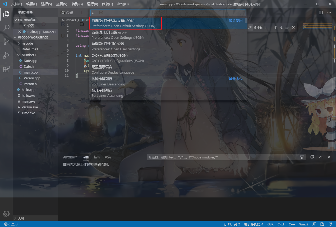Collapse the Open Editors section
This screenshot has width=336, height=227.
(x=35, y=20)
